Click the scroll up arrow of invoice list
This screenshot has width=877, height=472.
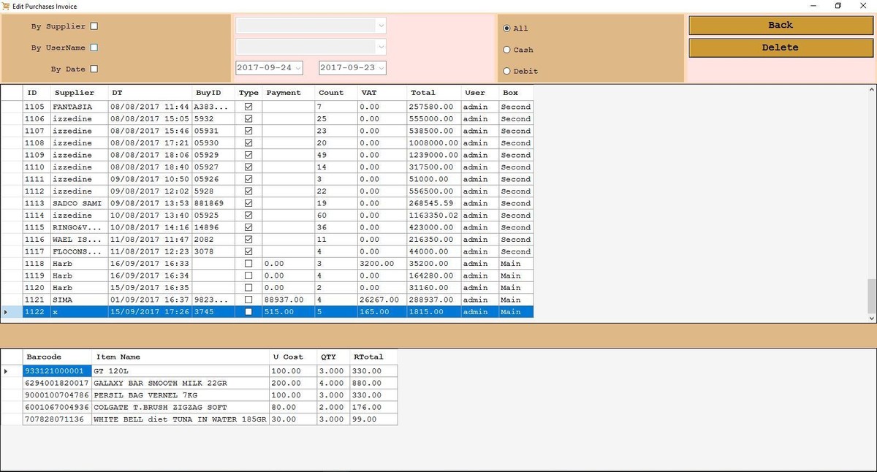(870, 90)
